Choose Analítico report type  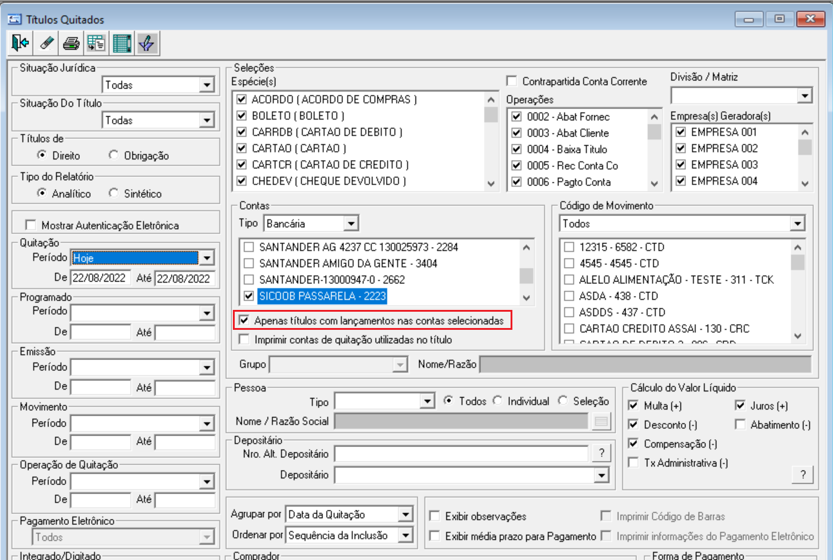click(x=42, y=193)
